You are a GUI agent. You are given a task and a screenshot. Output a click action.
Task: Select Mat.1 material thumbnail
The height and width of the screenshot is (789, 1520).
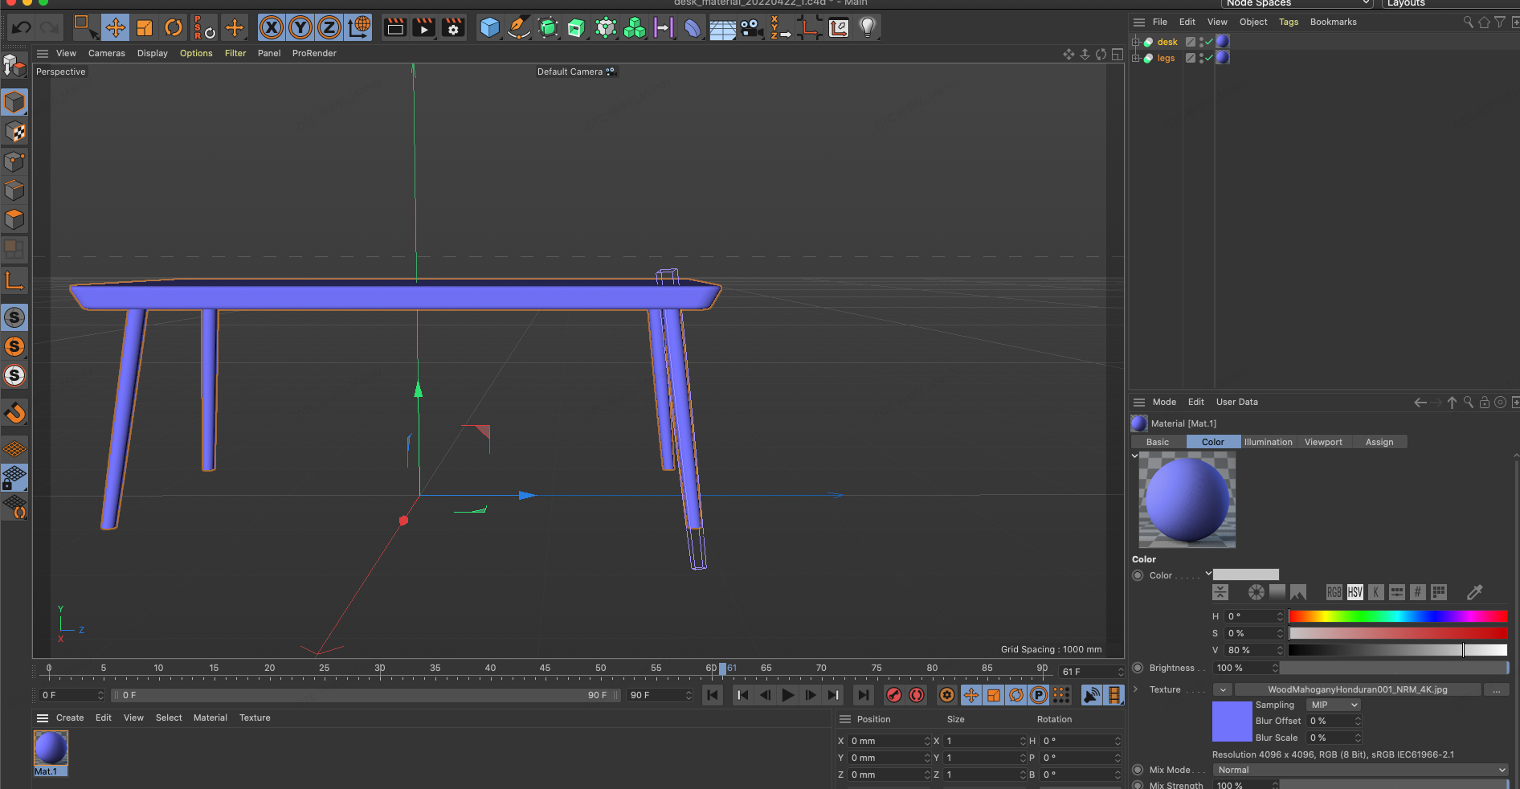click(51, 748)
